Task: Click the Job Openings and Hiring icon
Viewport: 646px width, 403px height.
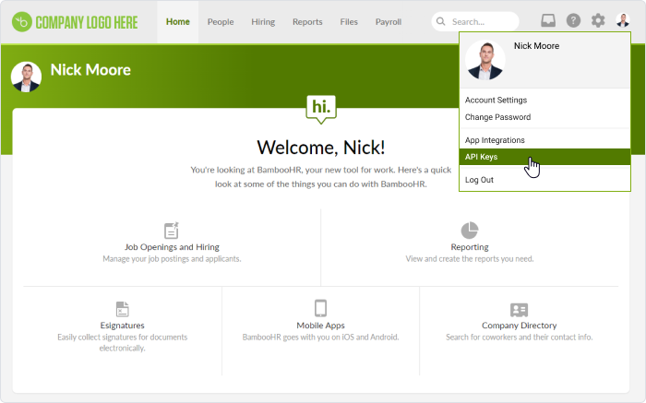Action: 172,231
